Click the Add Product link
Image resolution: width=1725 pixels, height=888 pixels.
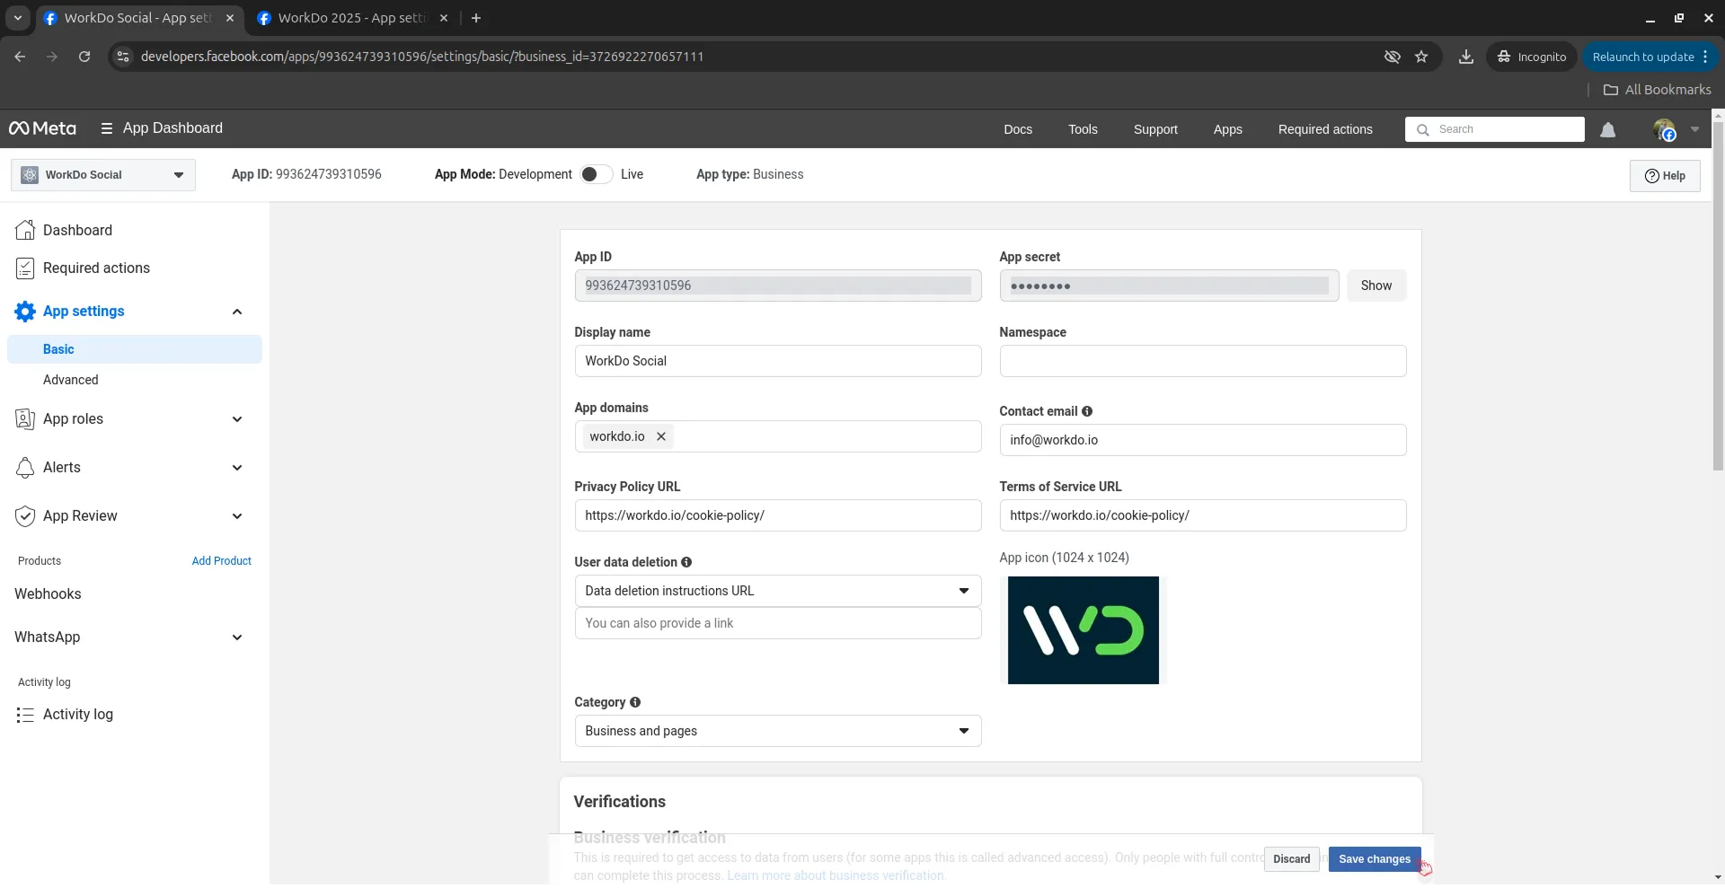point(221,561)
